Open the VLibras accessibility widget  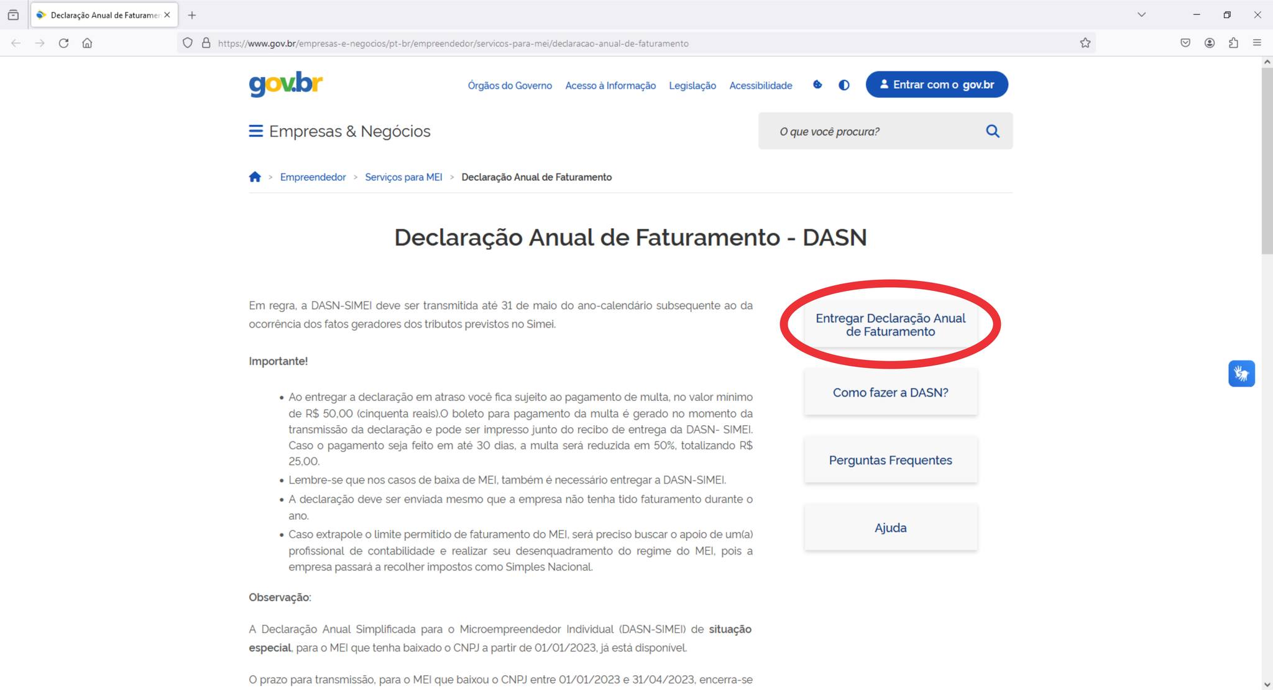pos(1241,374)
